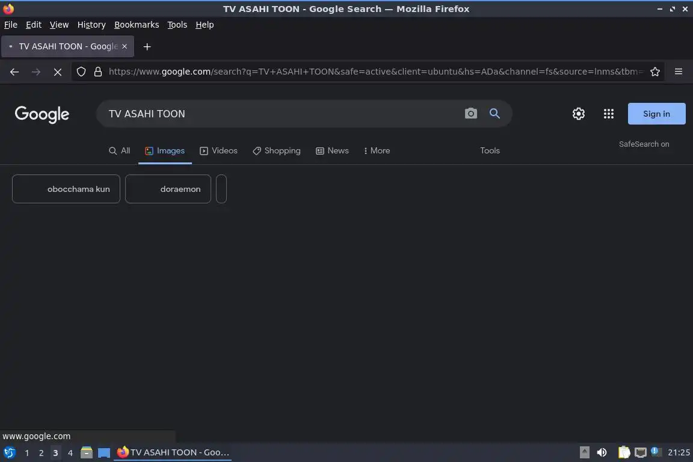
Task: Open search Tools filters
Action: (x=490, y=151)
